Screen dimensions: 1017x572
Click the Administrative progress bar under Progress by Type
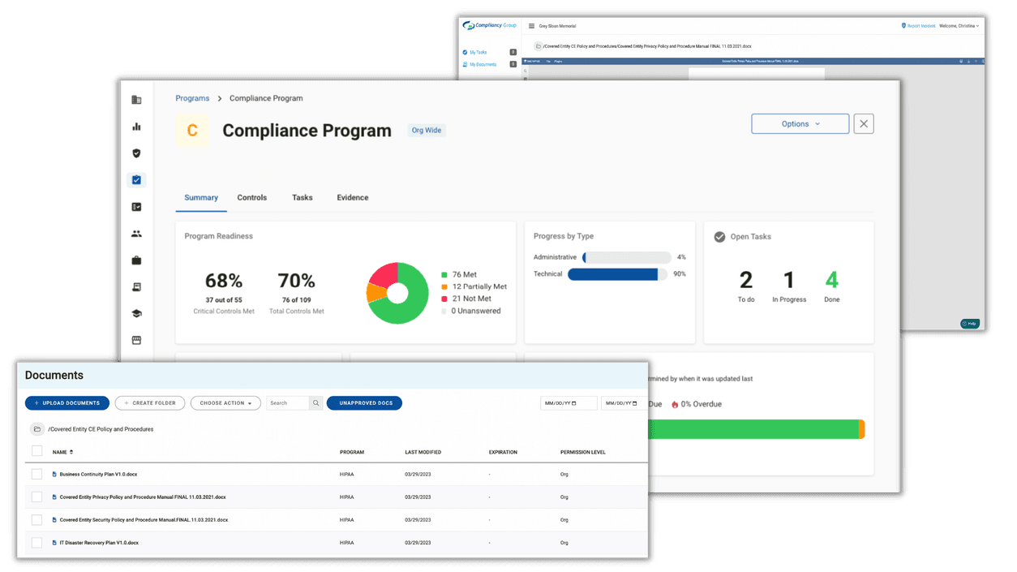pyautogui.click(x=624, y=256)
